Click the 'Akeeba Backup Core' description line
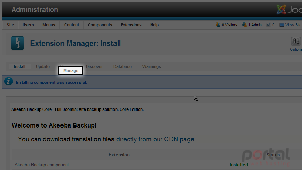 [x=77, y=109]
